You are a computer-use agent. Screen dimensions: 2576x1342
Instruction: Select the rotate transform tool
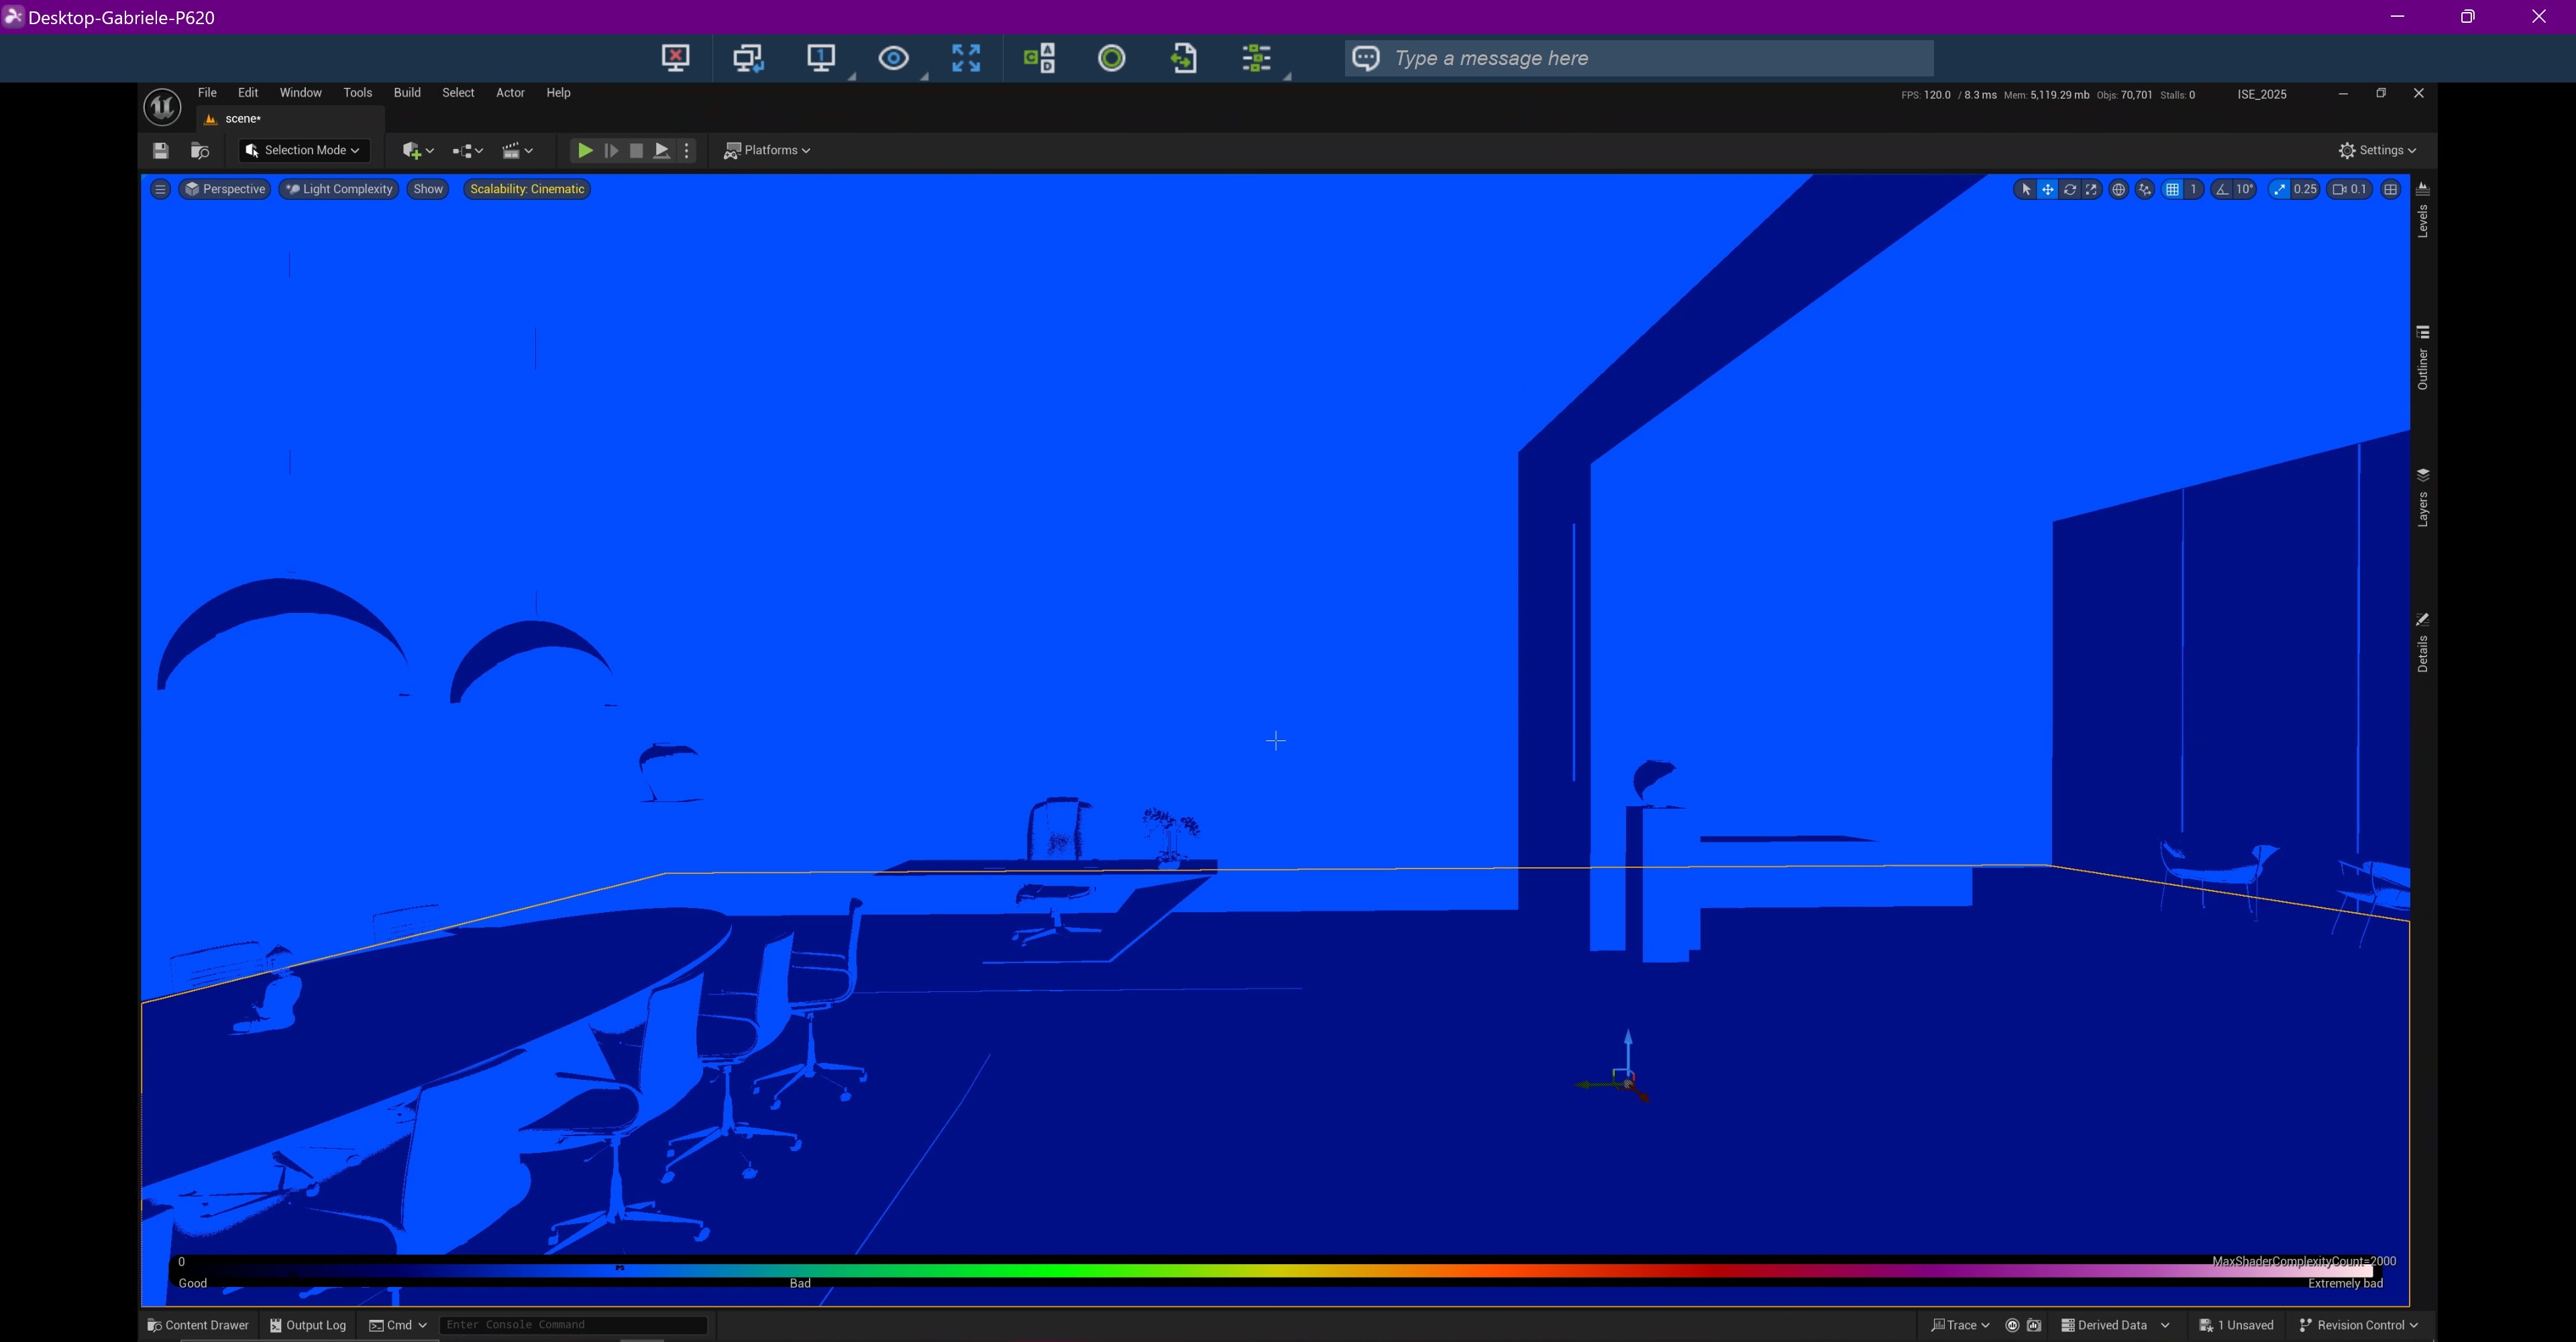2070,189
